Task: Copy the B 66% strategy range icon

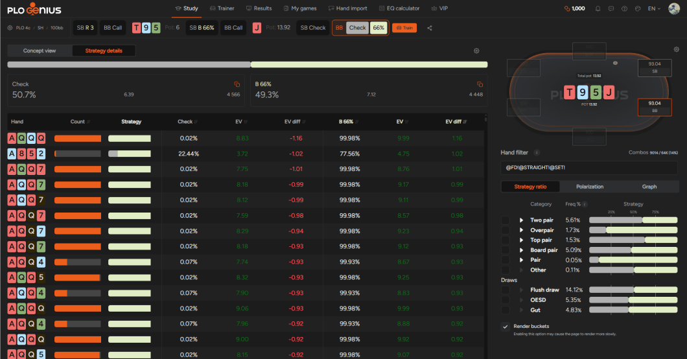Action: [x=480, y=84]
